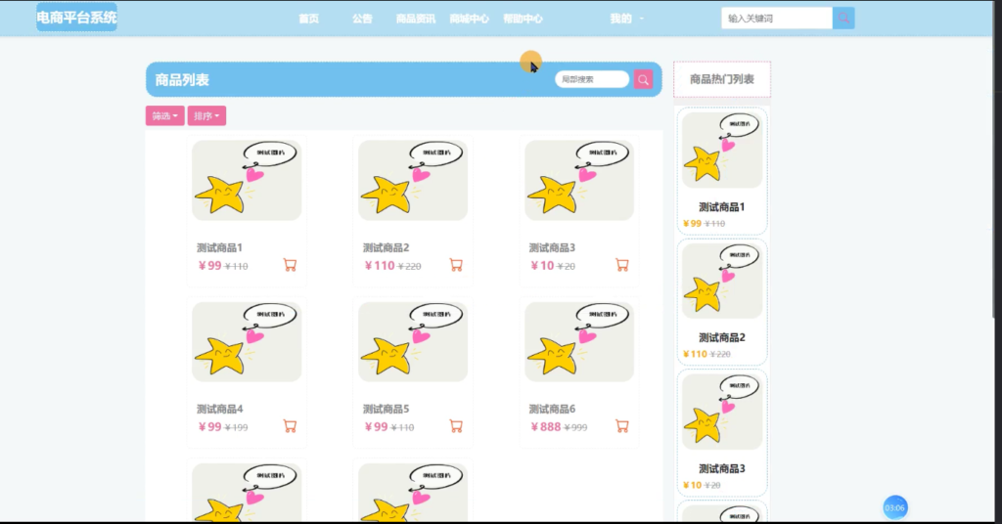Click the 电商平台系统 site logo
The width and height of the screenshot is (1002, 524).
[x=76, y=18]
